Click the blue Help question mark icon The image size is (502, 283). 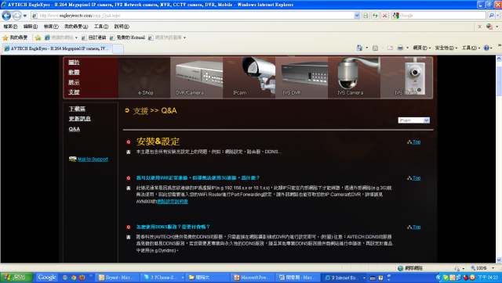[486, 48]
